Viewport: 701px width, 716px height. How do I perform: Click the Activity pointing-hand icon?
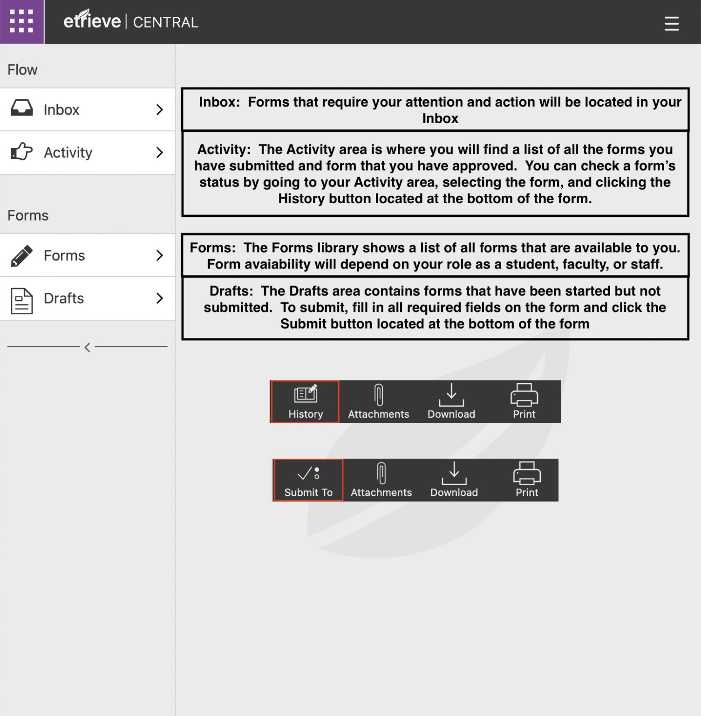tap(22, 152)
